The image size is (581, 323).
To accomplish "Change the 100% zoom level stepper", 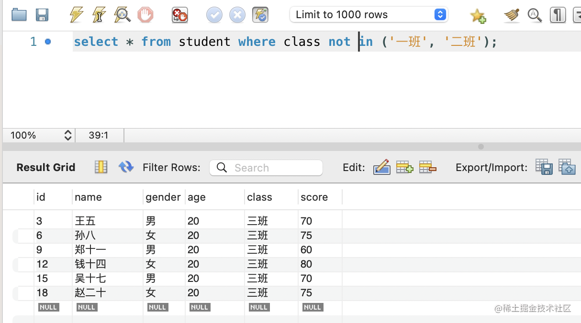I will (68, 135).
